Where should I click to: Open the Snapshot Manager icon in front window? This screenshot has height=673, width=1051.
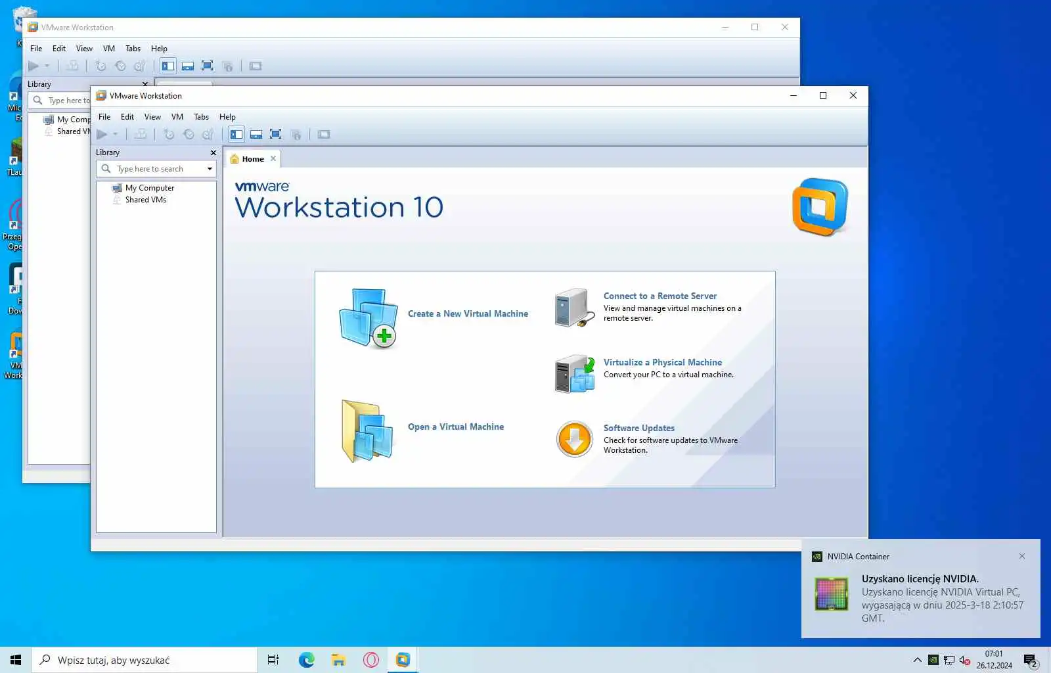(208, 135)
